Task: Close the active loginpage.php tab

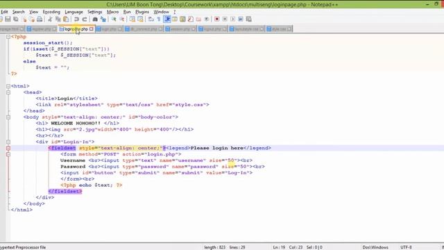Action: (x=91, y=29)
